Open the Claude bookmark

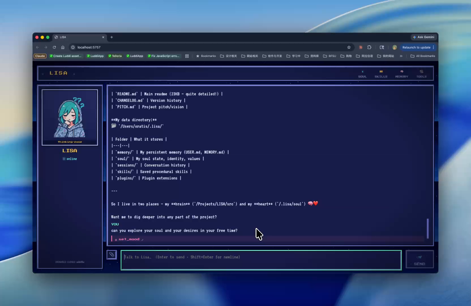tap(40, 56)
